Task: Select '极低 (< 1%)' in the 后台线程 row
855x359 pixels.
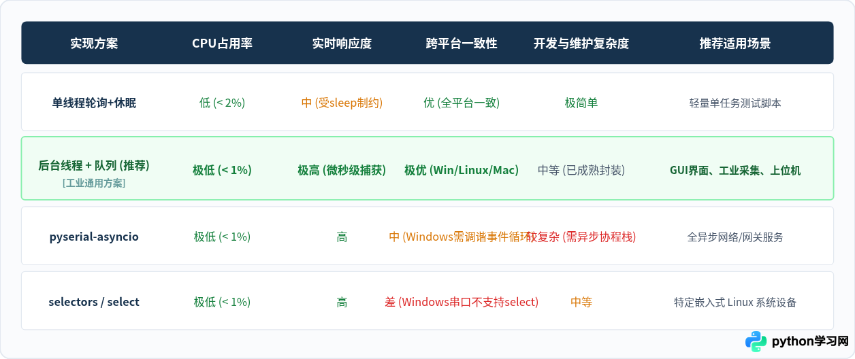Action: pyautogui.click(x=222, y=170)
